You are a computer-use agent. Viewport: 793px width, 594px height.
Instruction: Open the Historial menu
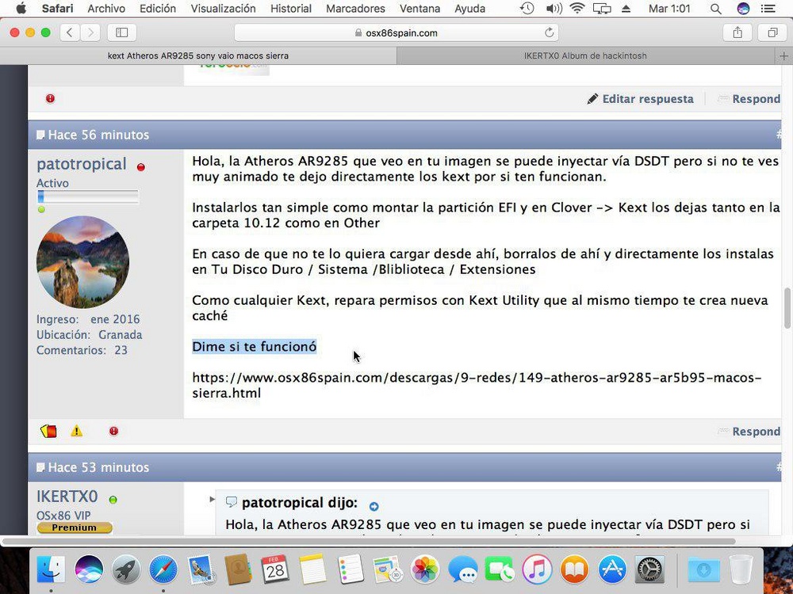tap(291, 9)
